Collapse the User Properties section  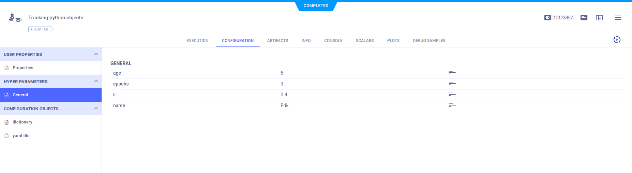[96, 54]
